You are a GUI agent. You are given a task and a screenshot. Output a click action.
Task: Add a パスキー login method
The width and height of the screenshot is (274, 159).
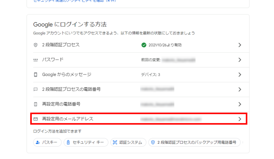click(x=47, y=143)
